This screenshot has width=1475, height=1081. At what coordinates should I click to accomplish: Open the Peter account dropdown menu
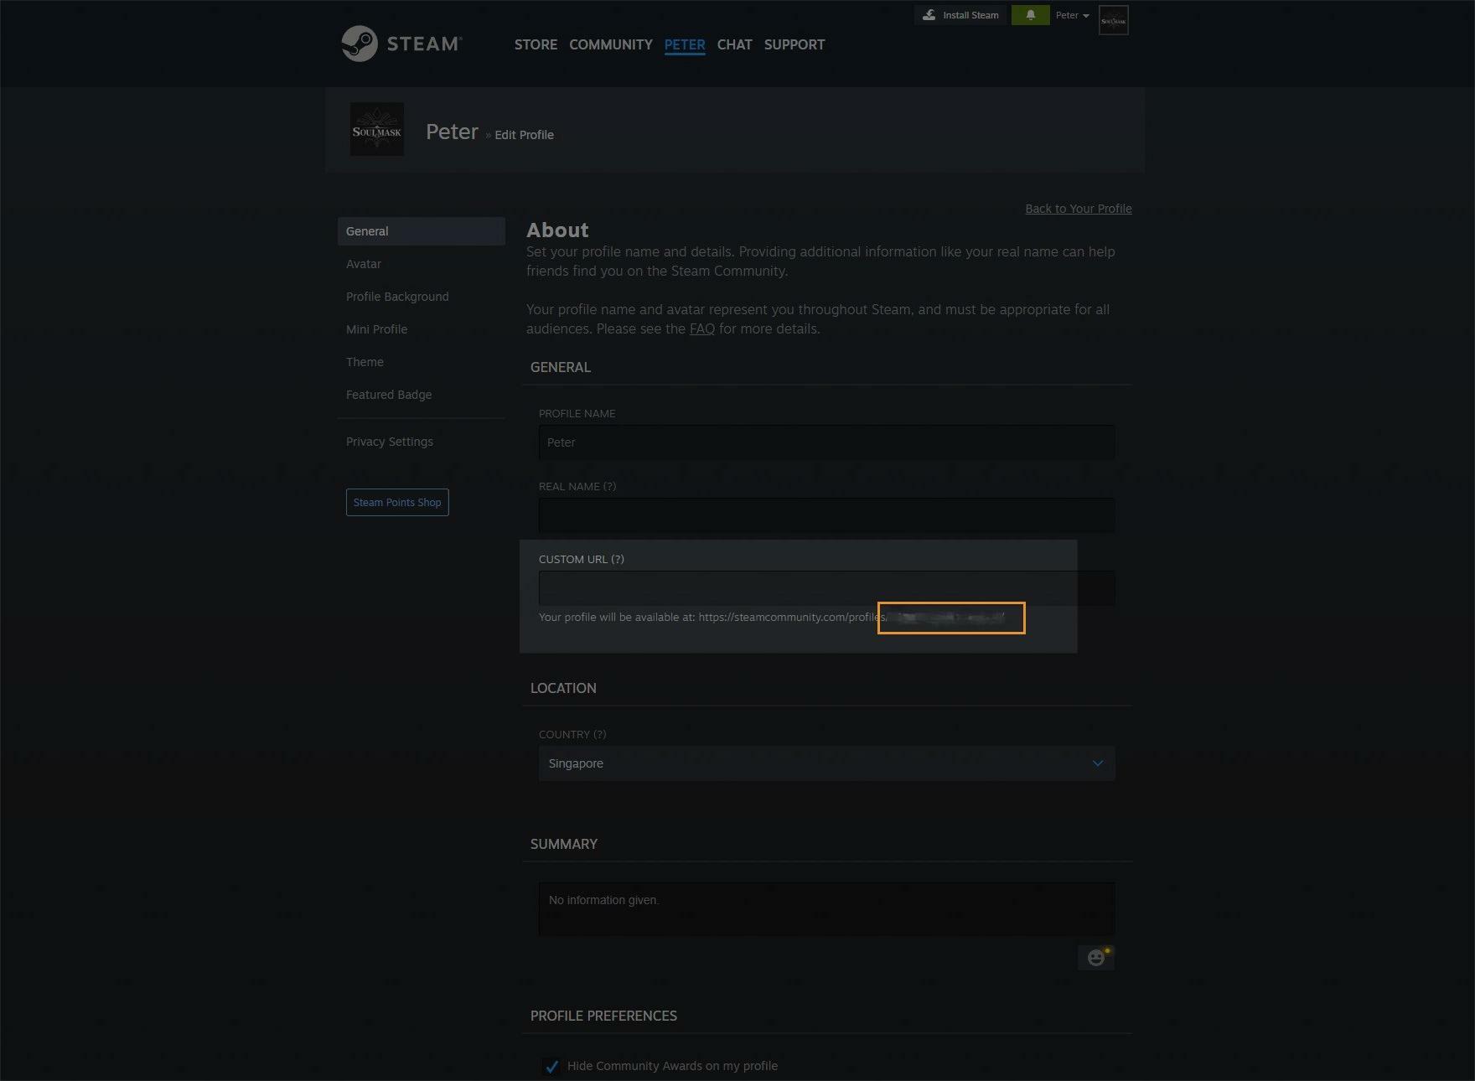(x=1072, y=15)
